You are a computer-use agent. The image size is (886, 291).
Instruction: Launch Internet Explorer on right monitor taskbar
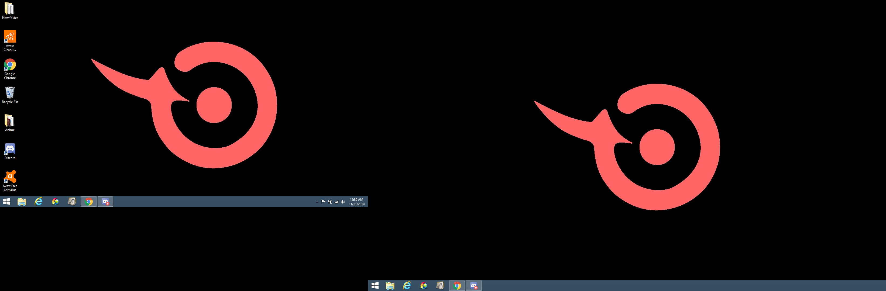tap(407, 286)
